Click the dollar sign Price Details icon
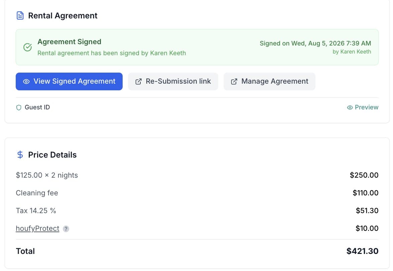The width and height of the screenshot is (393, 271). (x=20, y=155)
